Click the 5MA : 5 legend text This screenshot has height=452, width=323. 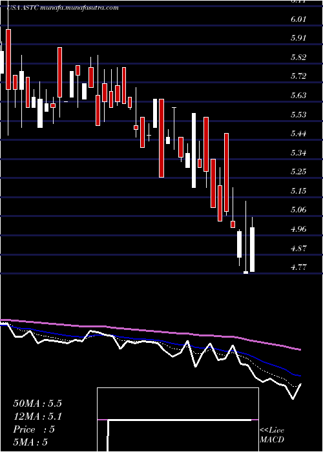point(30,442)
